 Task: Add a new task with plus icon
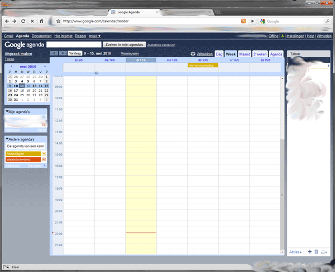309,252
